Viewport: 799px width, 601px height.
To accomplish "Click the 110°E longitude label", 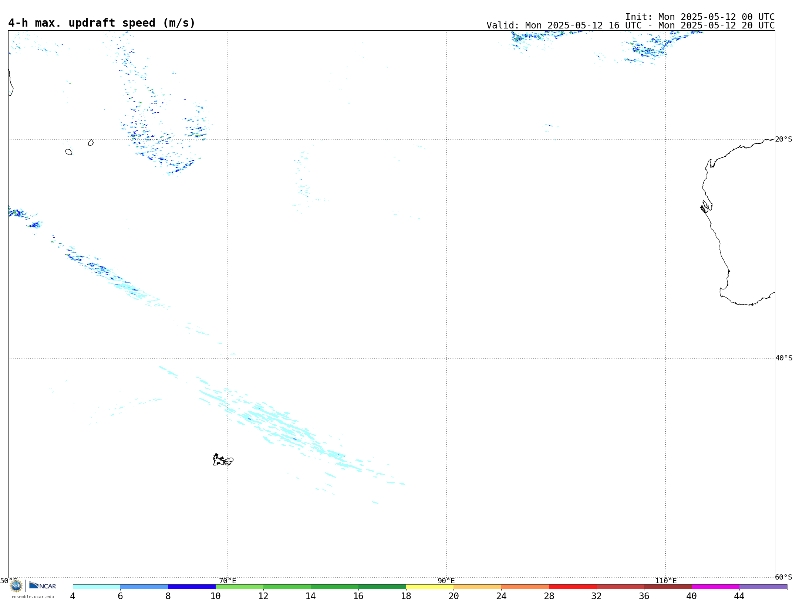I will coord(666,581).
